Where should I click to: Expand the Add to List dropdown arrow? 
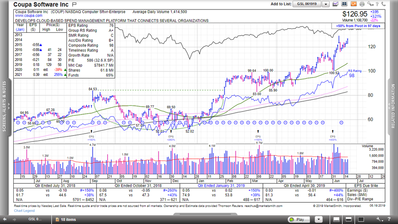point(326,4)
